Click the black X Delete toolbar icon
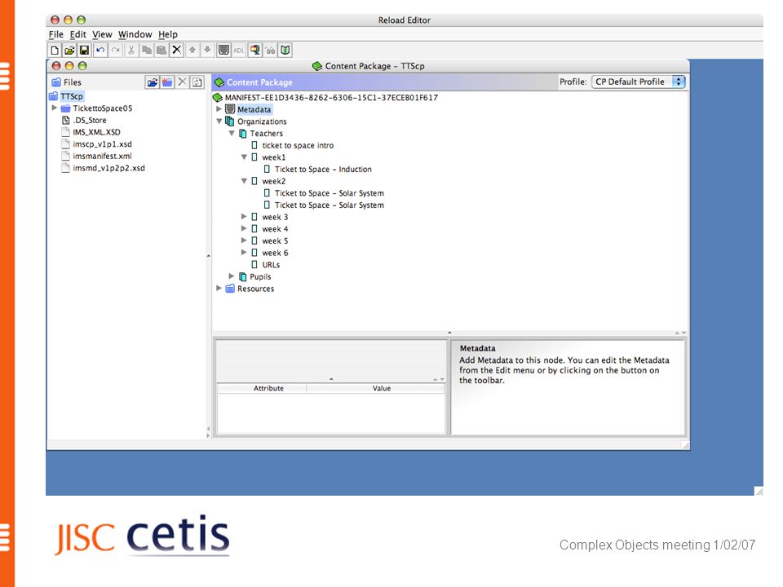 point(176,51)
